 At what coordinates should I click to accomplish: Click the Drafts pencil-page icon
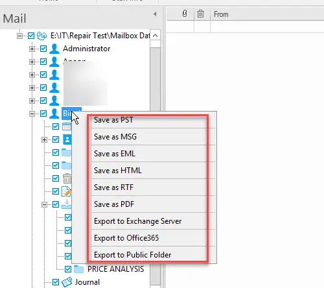(67, 191)
